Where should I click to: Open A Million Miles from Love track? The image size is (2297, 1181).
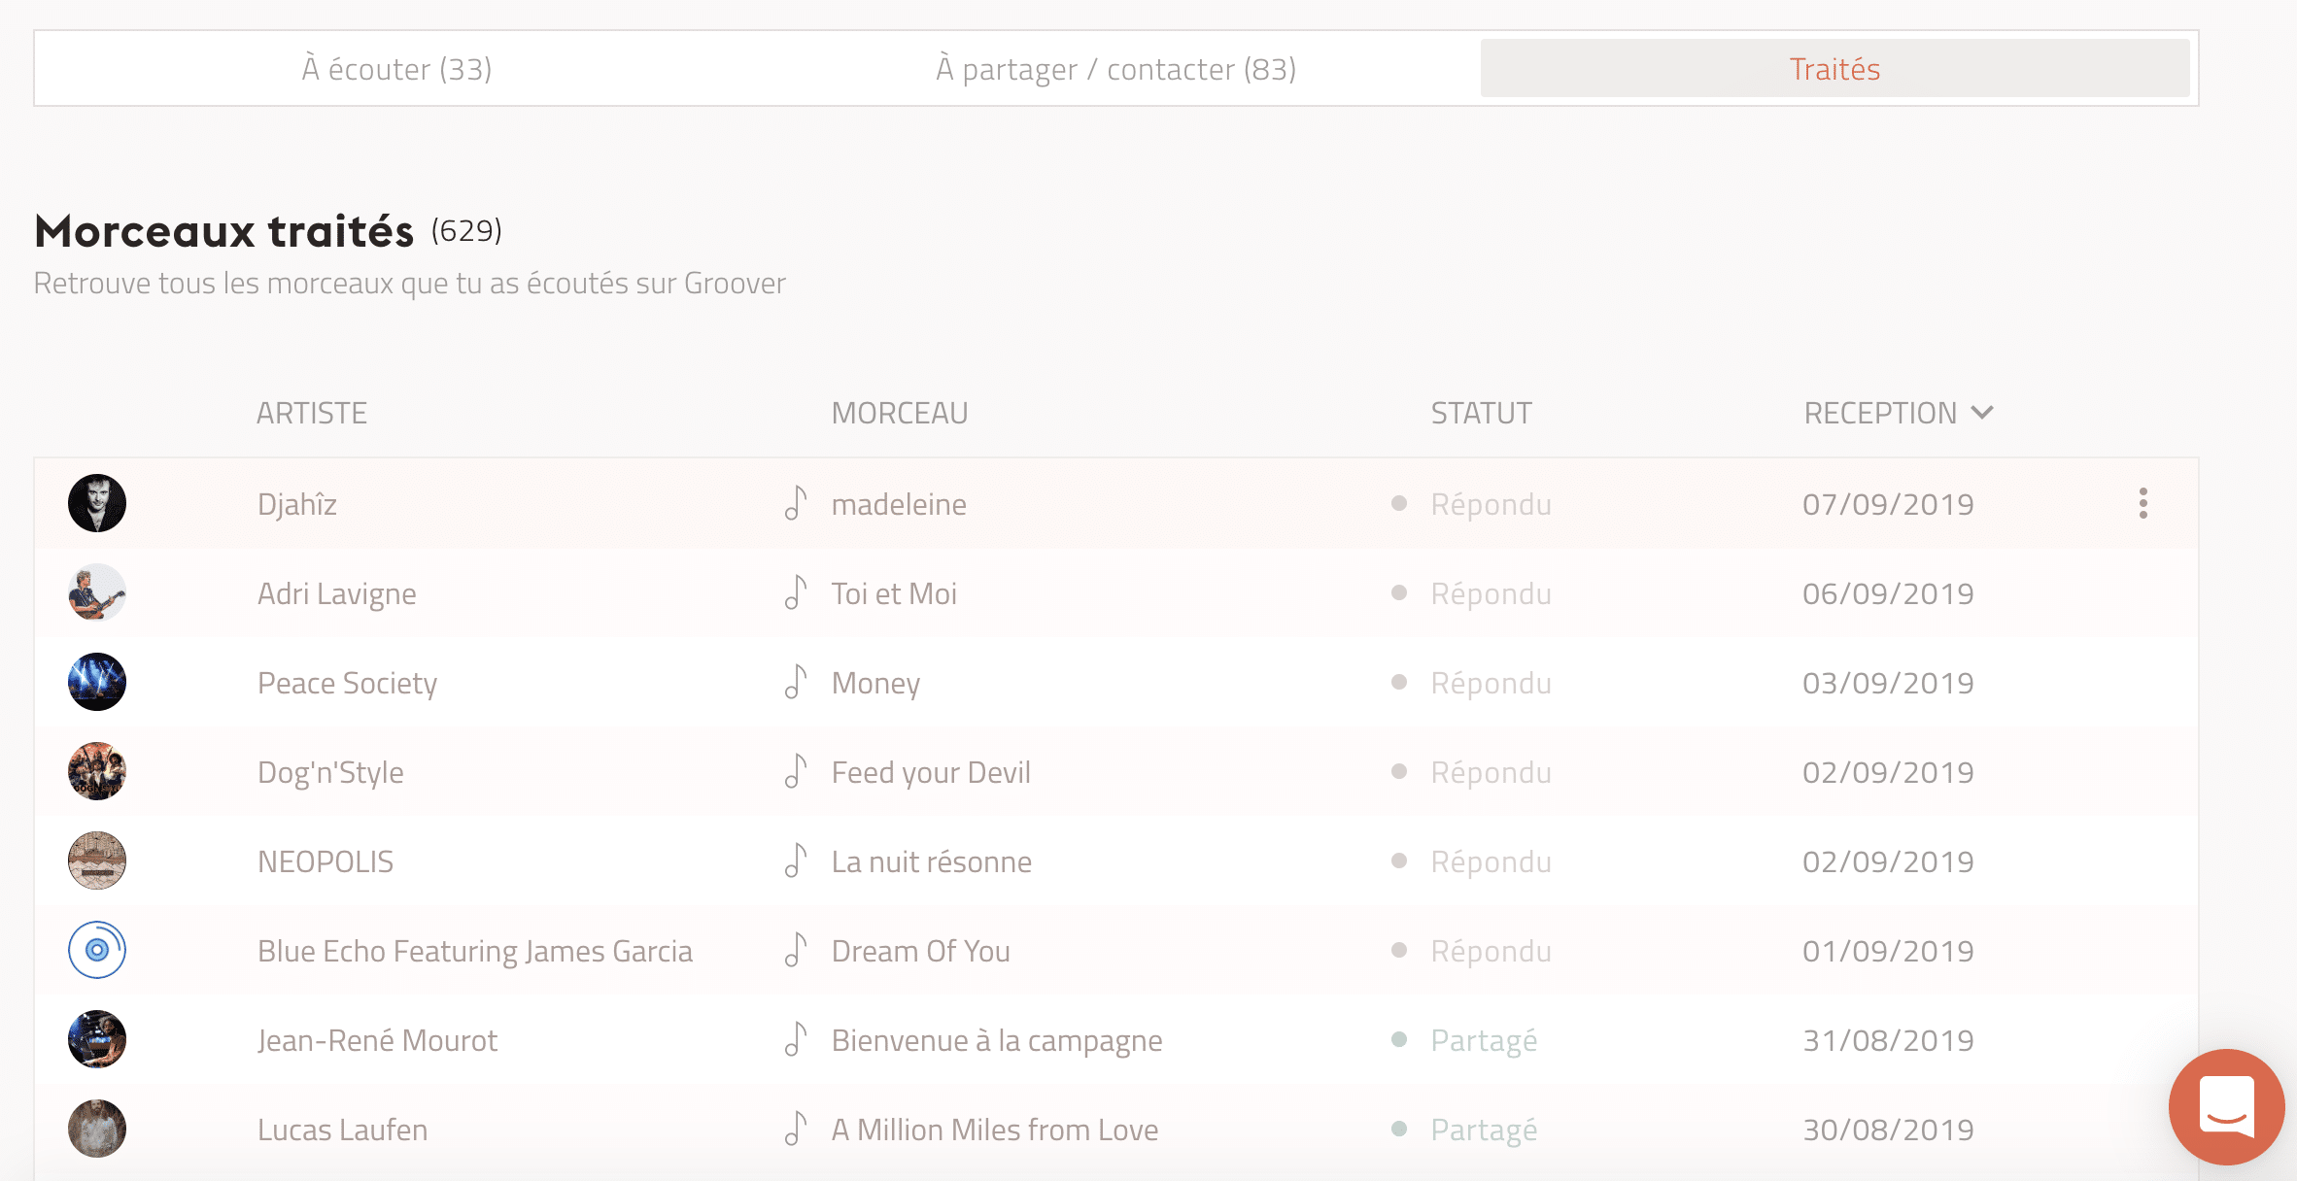pyautogui.click(x=994, y=1130)
